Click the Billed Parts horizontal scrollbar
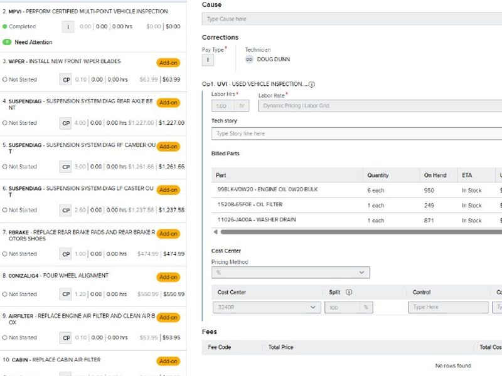502x376 pixels. pos(358,232)
